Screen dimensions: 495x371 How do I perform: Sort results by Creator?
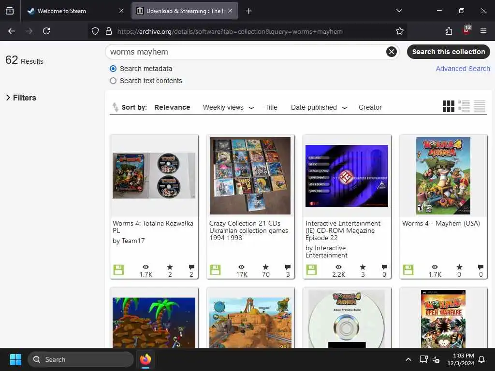tap(370, 107)
